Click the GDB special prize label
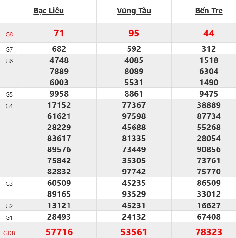The width and height of the screenshot is (236, 238). (x=9, y=233)
